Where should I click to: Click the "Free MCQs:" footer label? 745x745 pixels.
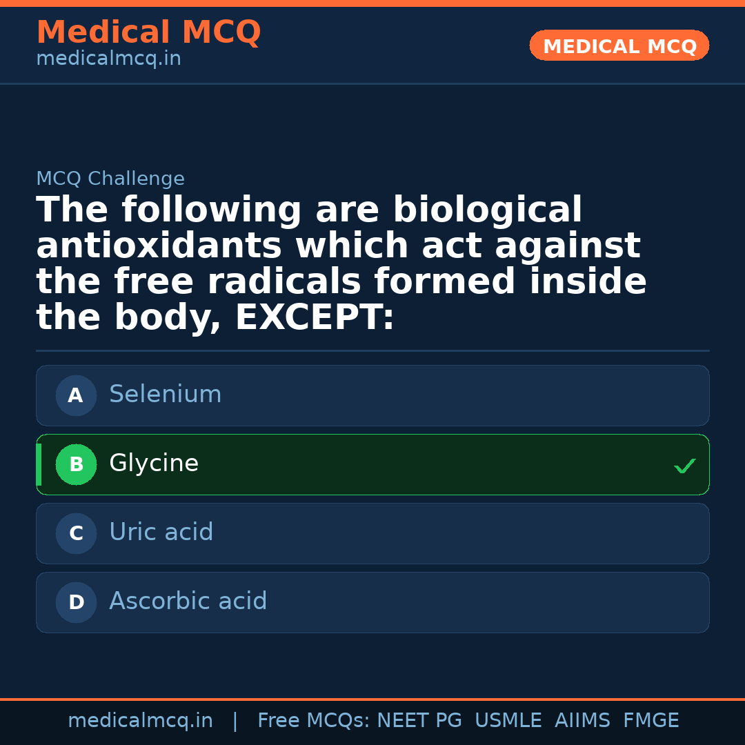tap(314, 721)
